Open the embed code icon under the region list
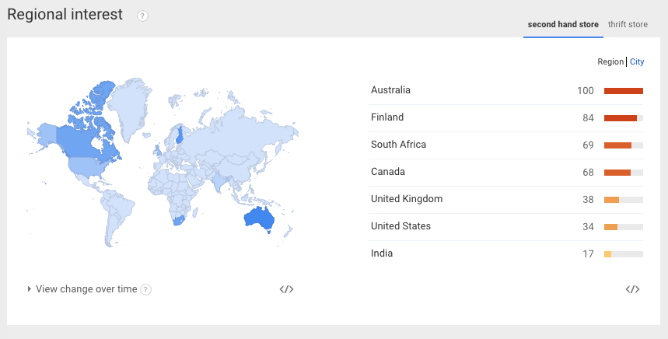Image resolution: width=668 pixels, height=339 pixels. tap(632, 289)
